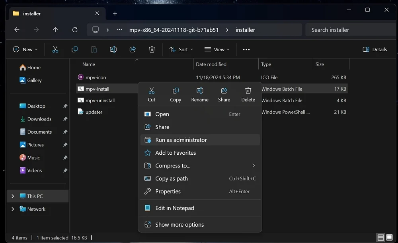Click the Rename icon in the context menu
398x243 pixels.
200,91
